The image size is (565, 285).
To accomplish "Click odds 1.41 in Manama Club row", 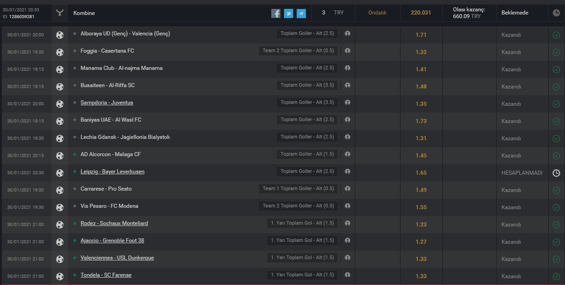I will (x=421, y=69).
